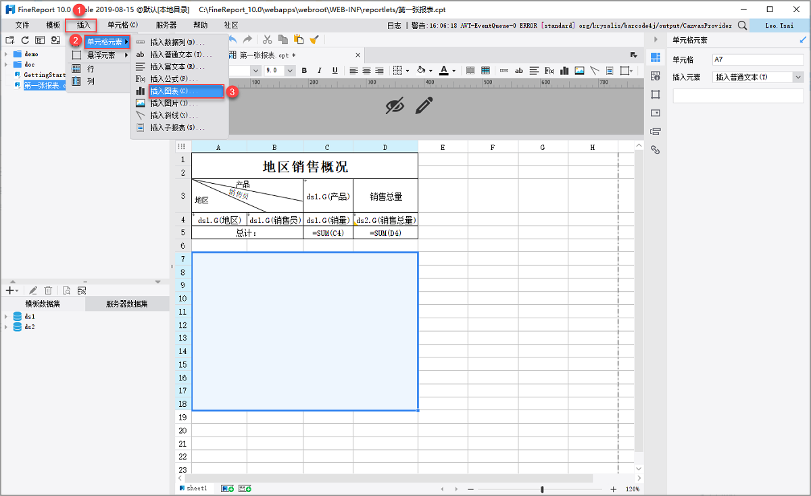This screenshot has width=811, height=496.
Task: Switch to the 服务器数据集 tab
Action: tap(127, 304)
